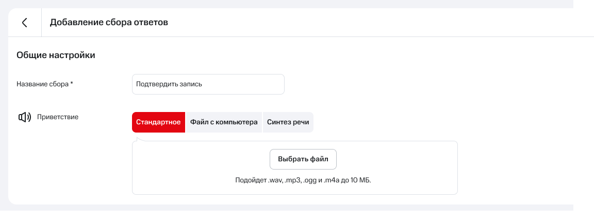Open the Синтез речи tab
The image size is (594, 224).
(288, 122)
